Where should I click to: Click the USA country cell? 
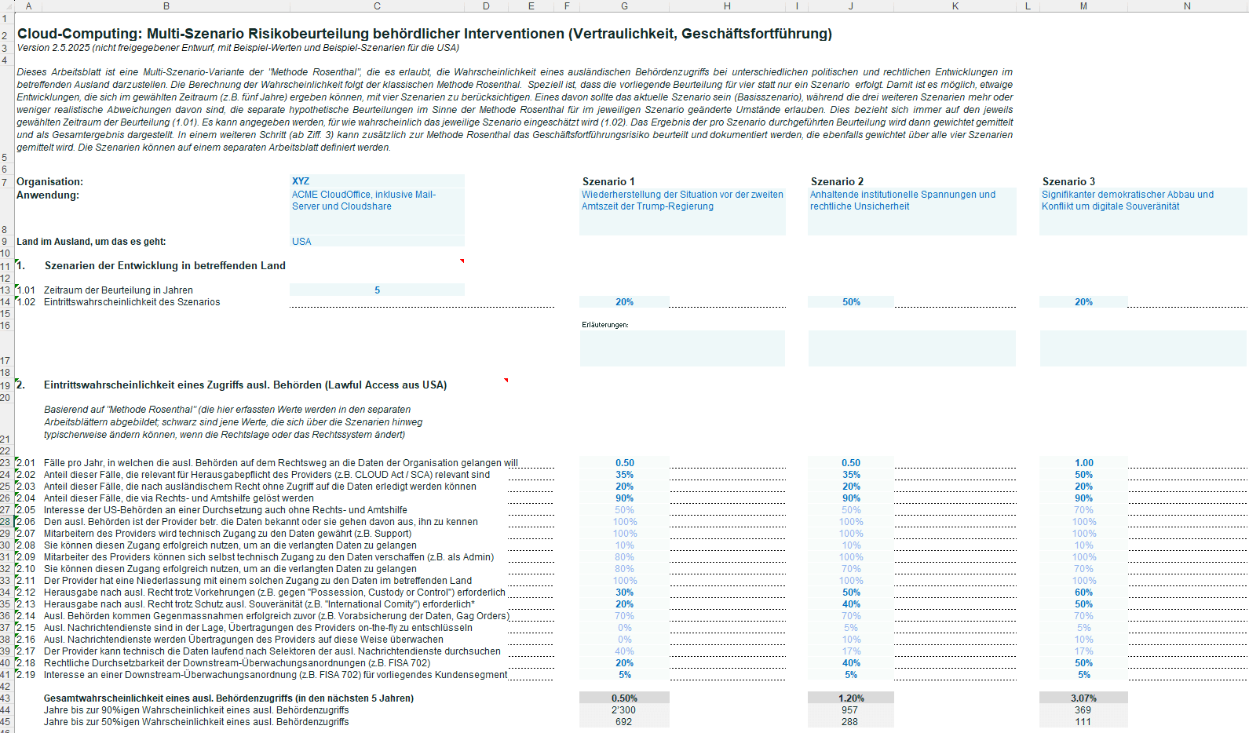pos(377,242)
